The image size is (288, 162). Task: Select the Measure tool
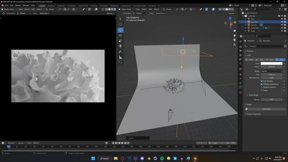coord(121,58)
